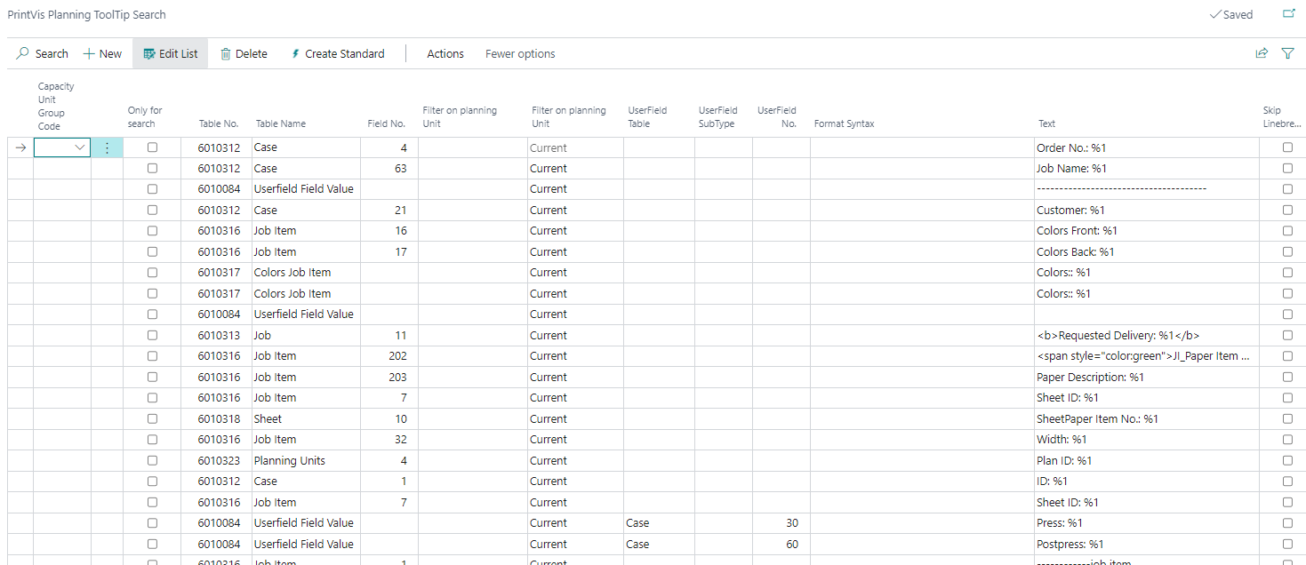
Task: Select the 'Colors Back: %1' text cell
Action: point(1147,252)
